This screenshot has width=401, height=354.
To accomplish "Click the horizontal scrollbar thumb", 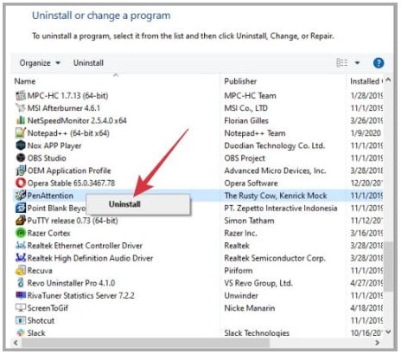I will (145, 343).
